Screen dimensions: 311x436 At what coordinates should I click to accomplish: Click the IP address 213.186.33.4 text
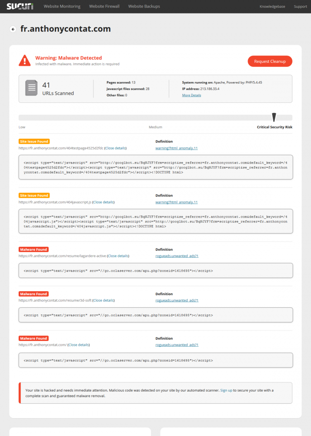(x=201, y=89)
